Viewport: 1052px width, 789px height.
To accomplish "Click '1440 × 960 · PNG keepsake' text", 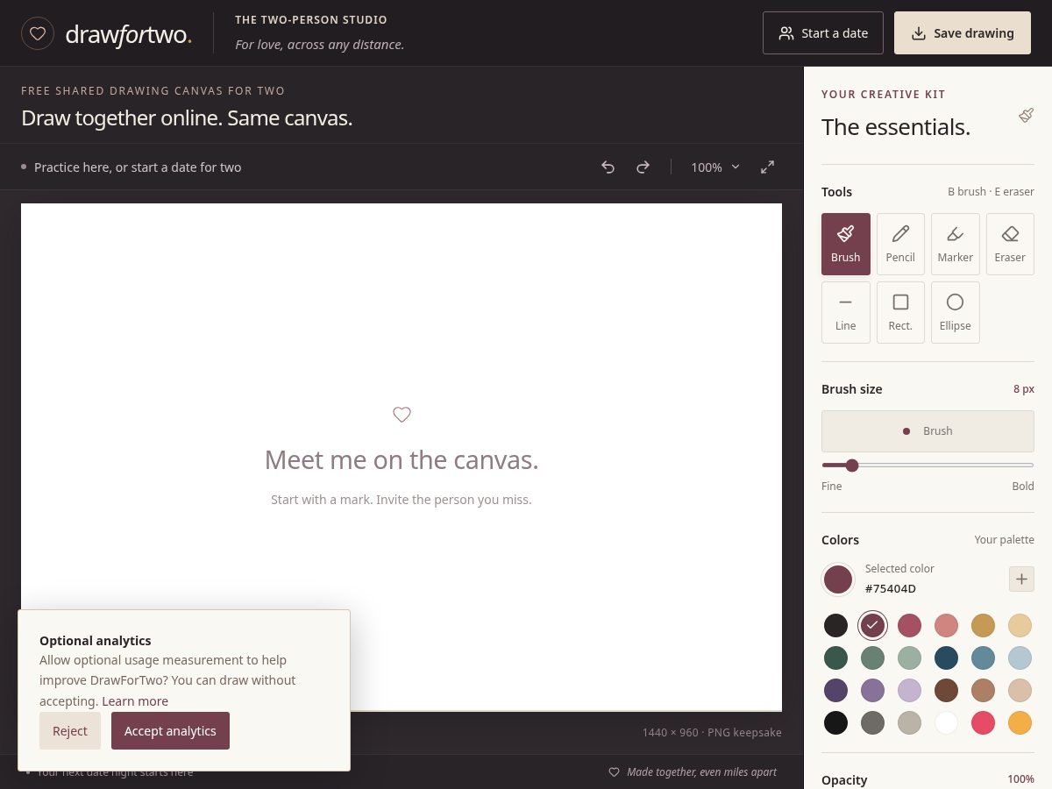I will coord(712,732).
